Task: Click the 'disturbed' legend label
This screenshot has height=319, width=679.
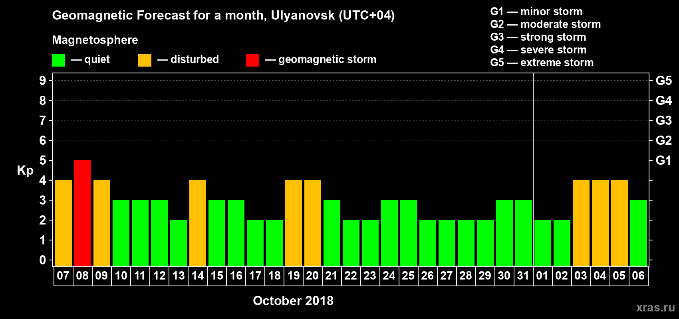Action: 195,59
